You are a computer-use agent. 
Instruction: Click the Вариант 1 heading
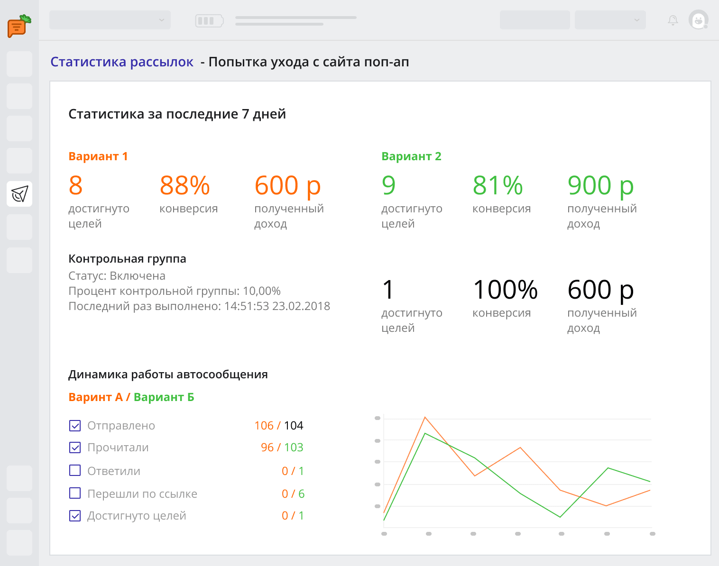[x=98, y=156]
